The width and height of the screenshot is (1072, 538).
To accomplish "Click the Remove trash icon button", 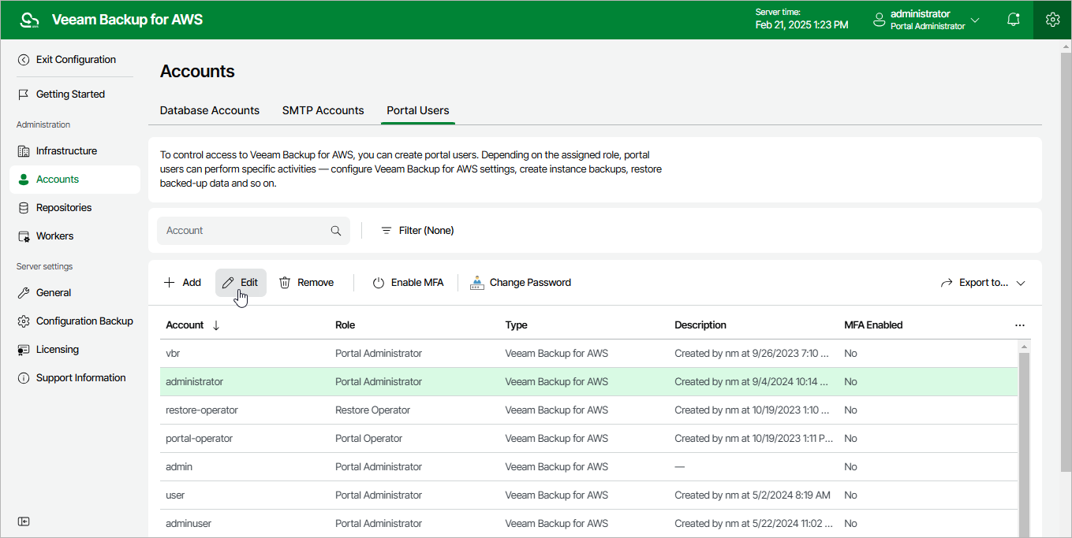I will (x=307, y=283).
